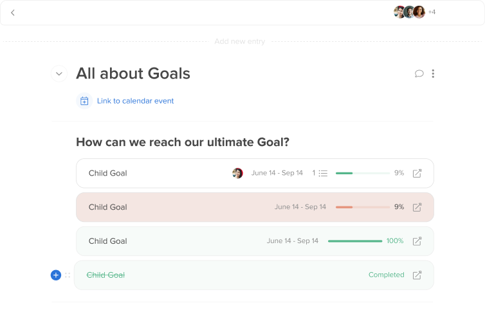485x319 pixels.
Task: Go back using the left arrow
Action: (x=13, y=13)
